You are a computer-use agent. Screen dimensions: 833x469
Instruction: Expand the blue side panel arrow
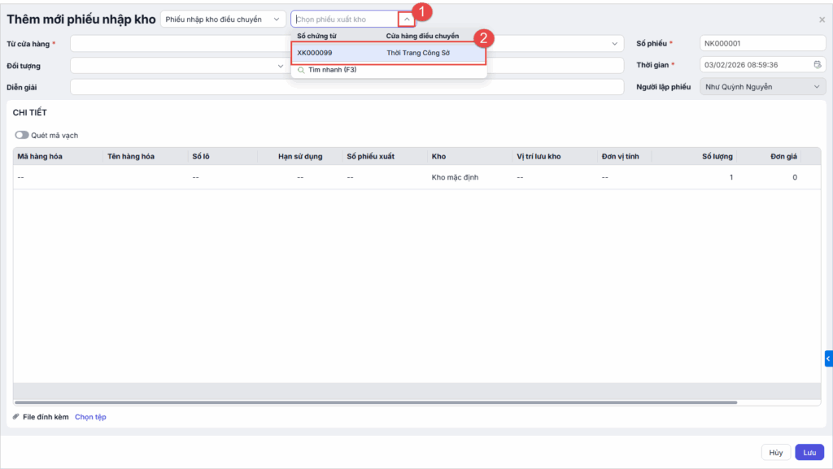828,358
